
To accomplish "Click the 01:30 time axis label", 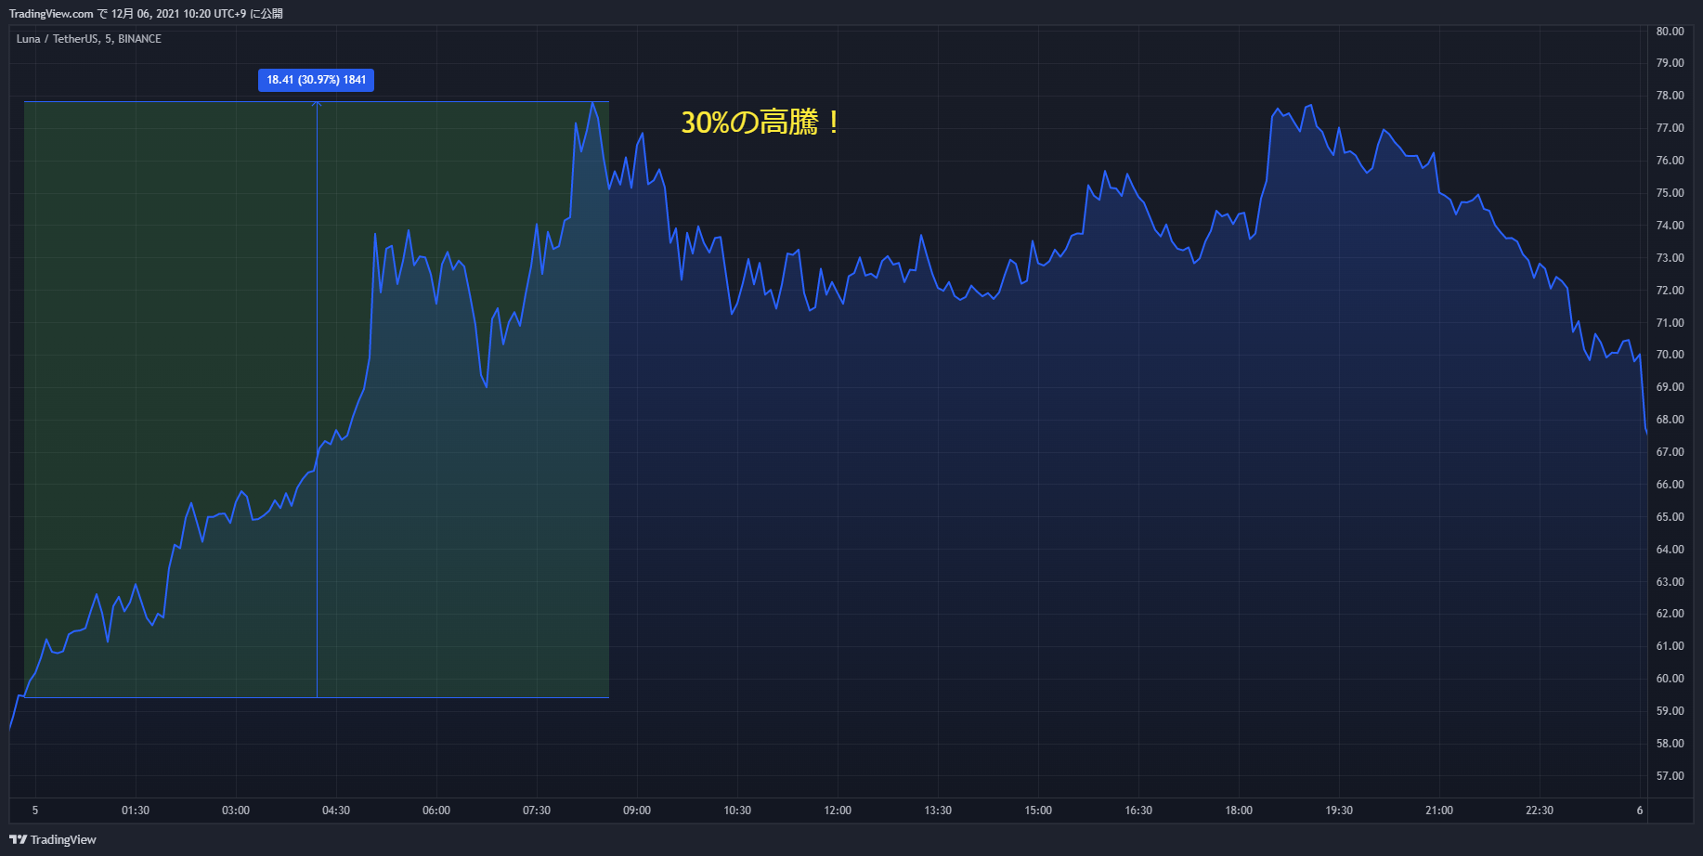I will 136,811.
